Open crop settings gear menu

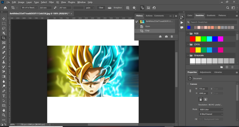(134, 8)
